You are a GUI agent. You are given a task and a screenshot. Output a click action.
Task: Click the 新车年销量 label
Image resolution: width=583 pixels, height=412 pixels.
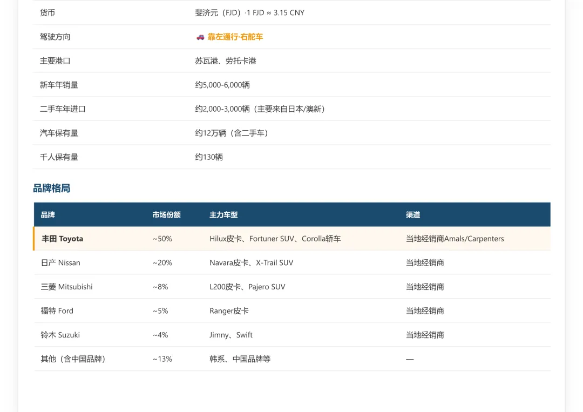[x=59, y=85]
